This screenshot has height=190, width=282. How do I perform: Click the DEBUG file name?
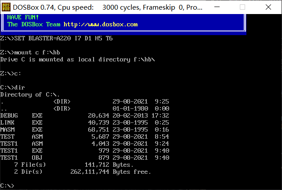9,115
